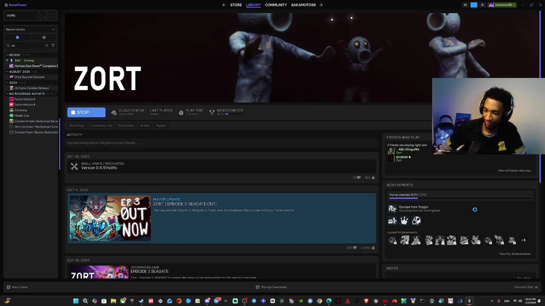Clear the library search with the X icon
The image size is (545, 306).
[x=47, y=45]
